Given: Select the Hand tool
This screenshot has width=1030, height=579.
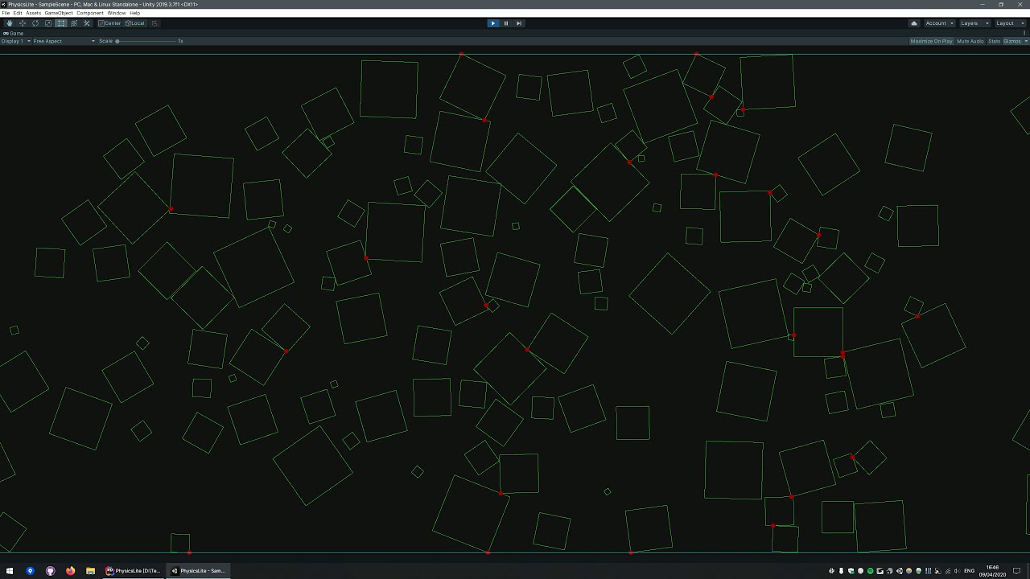Looking at the screenshot, I should pyautogui.click(x=9, y=23).
